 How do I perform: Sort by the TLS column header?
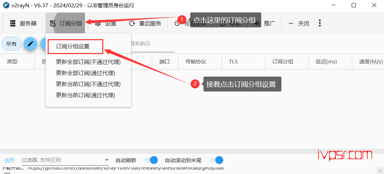(x=243, y=61)
